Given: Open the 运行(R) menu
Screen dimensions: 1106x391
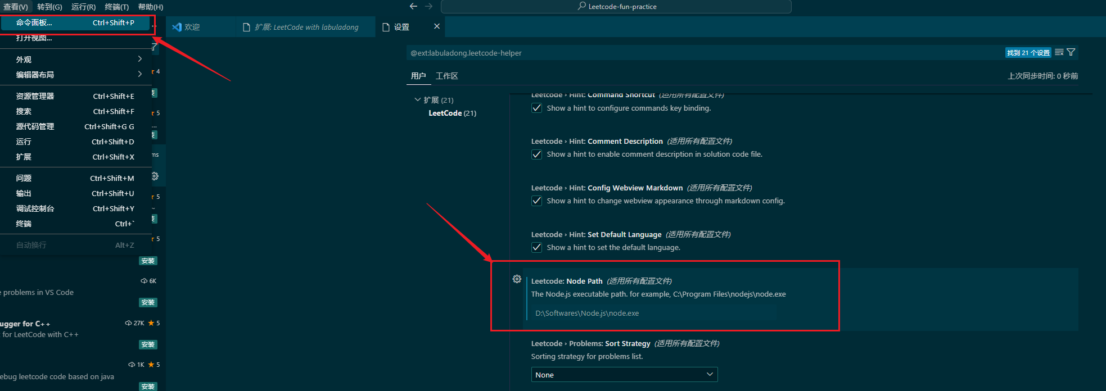Looking at the screenshot, I should click(83, 7).
